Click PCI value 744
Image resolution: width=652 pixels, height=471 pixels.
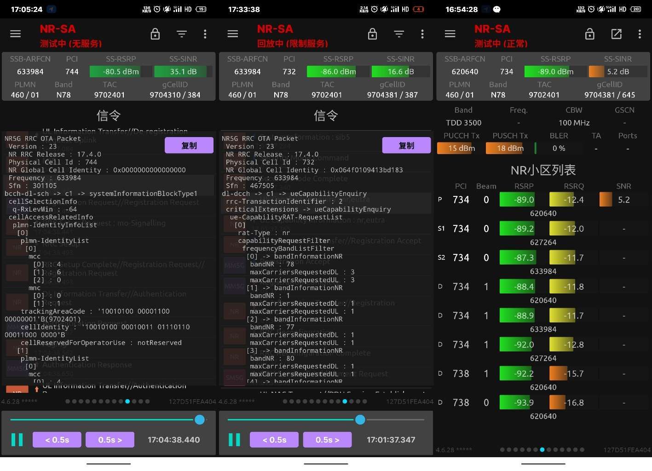[72, 71]
